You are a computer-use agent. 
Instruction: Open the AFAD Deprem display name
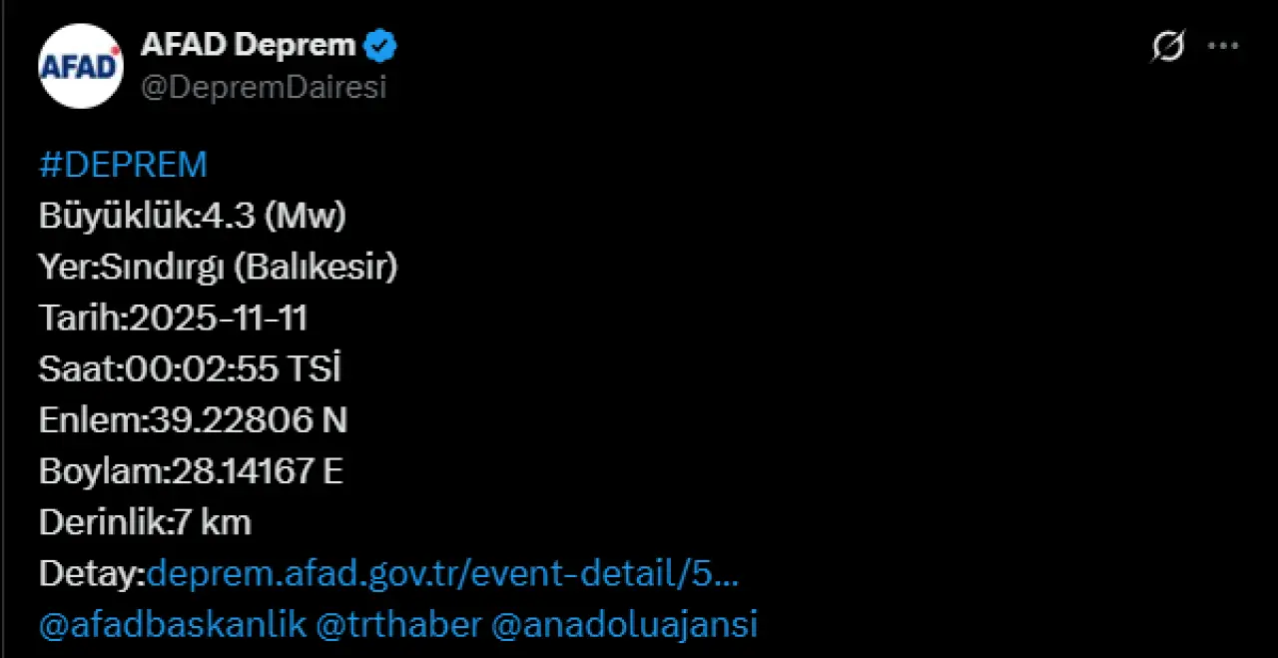point(248,45)
